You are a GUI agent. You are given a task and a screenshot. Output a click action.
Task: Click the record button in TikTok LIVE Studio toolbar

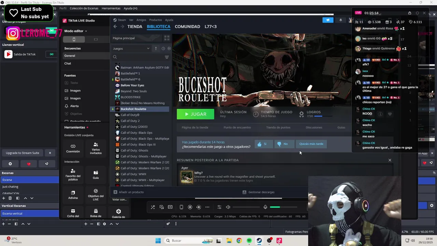190,207
